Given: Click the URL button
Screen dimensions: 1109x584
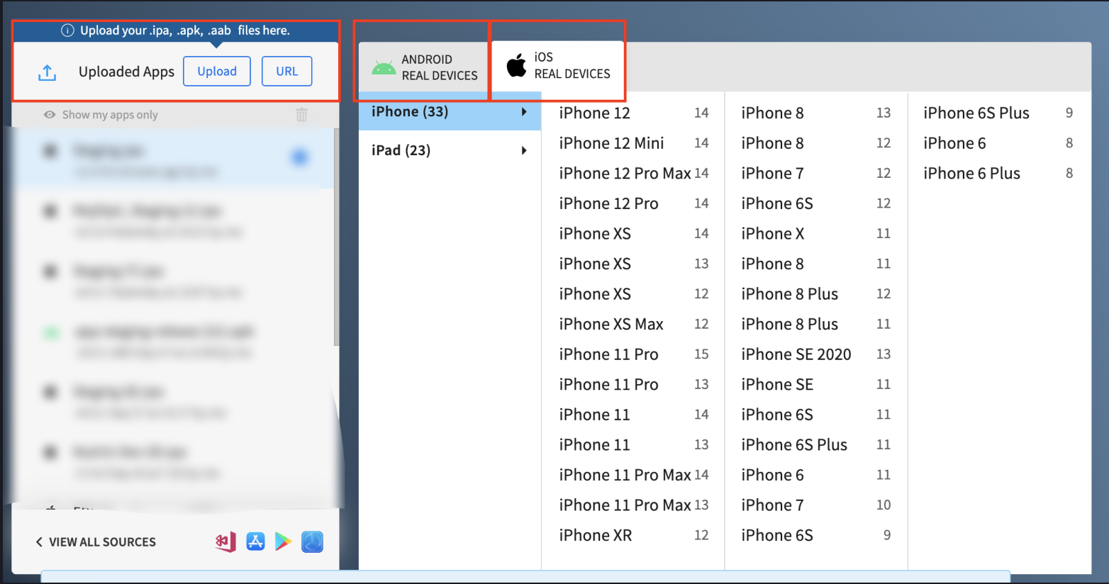Looking at the screenshot, I should [x=286, y=71].
